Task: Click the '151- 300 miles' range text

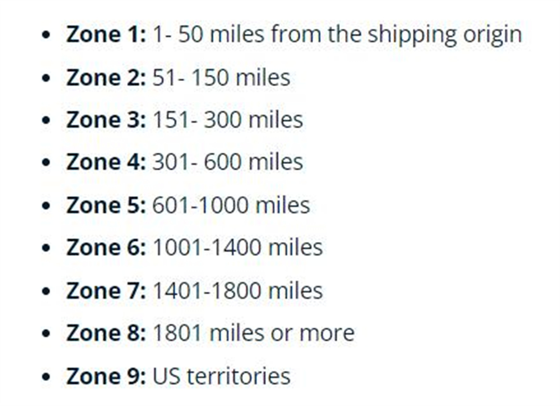Action: click(228, 119)
